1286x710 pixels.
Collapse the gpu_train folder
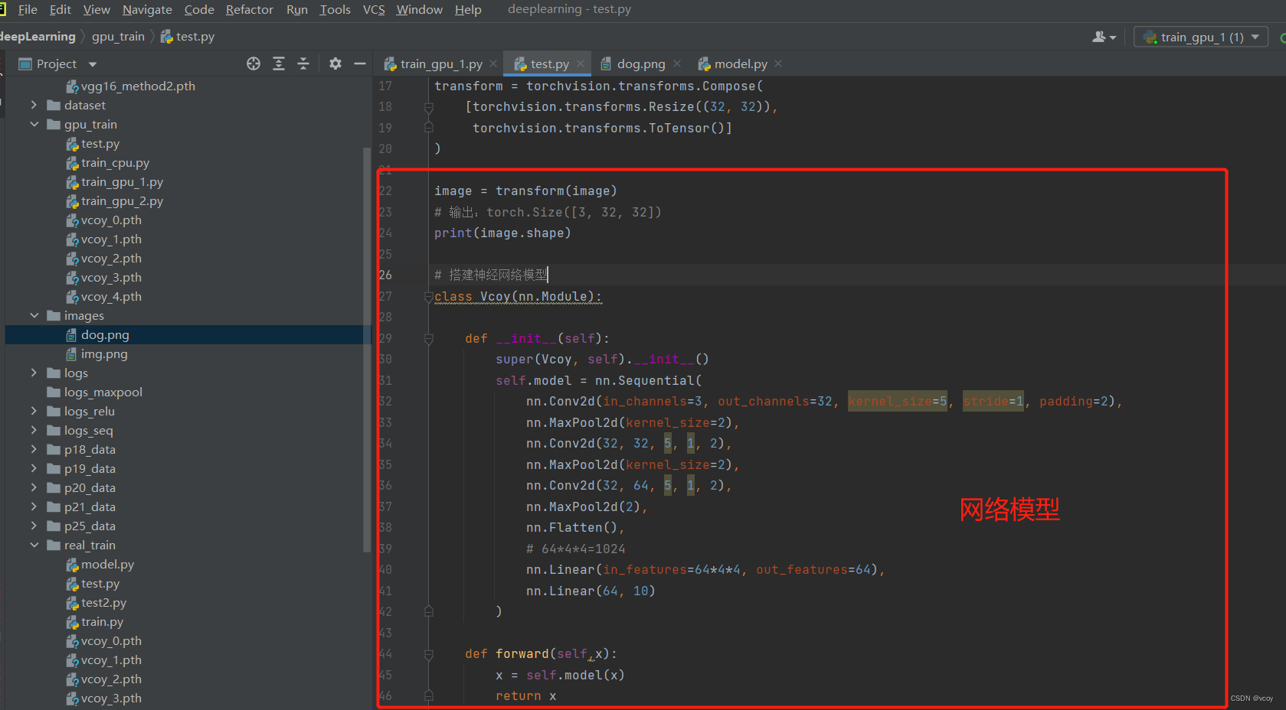point(34,124)
